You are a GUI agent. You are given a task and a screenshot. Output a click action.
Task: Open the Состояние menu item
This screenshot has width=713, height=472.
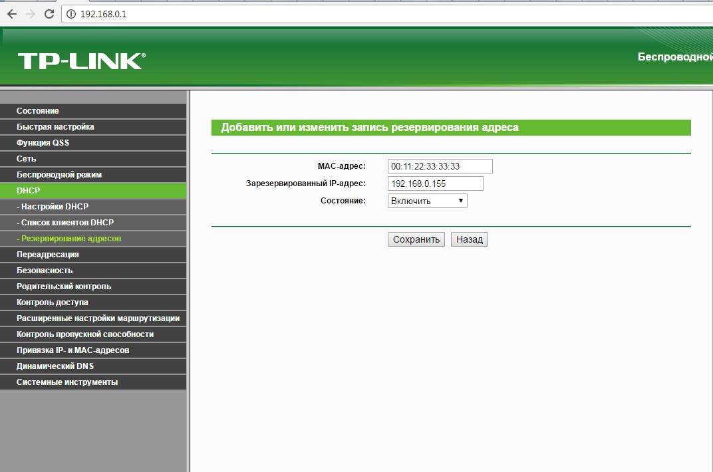click(93, 111)
